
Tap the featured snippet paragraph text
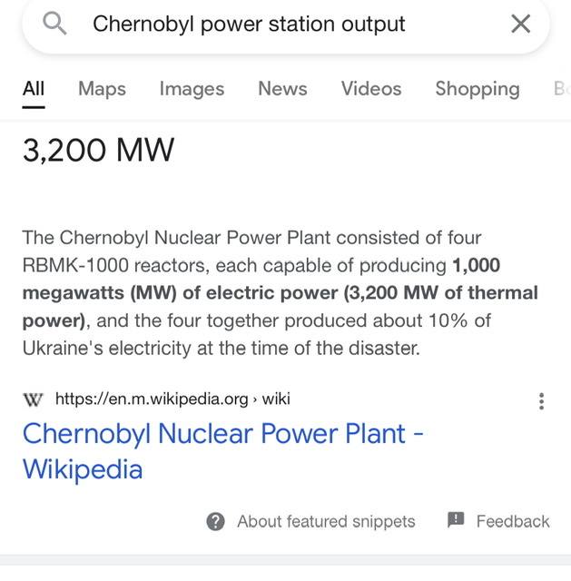[281, 292]
